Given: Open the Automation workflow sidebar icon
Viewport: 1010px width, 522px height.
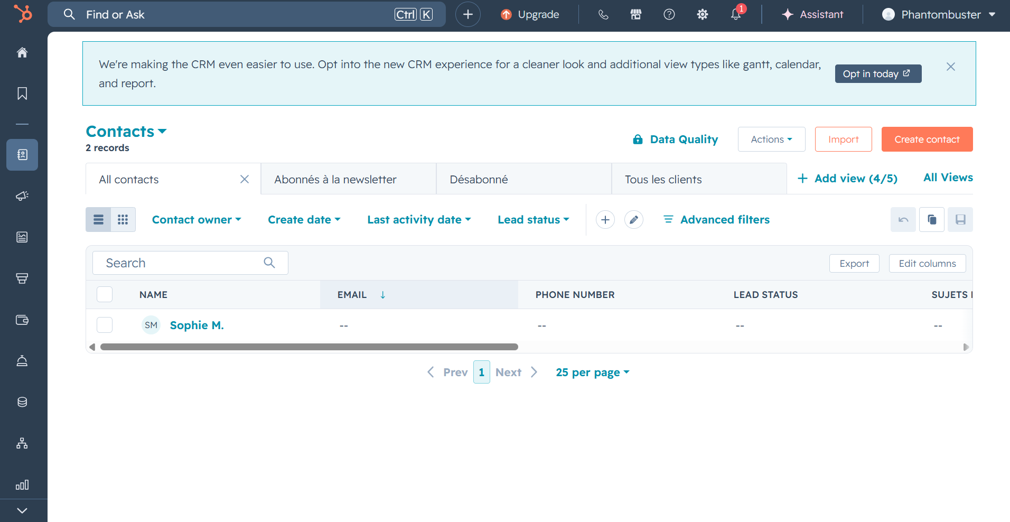Looking at the screenshot, I should pos(22,443).
